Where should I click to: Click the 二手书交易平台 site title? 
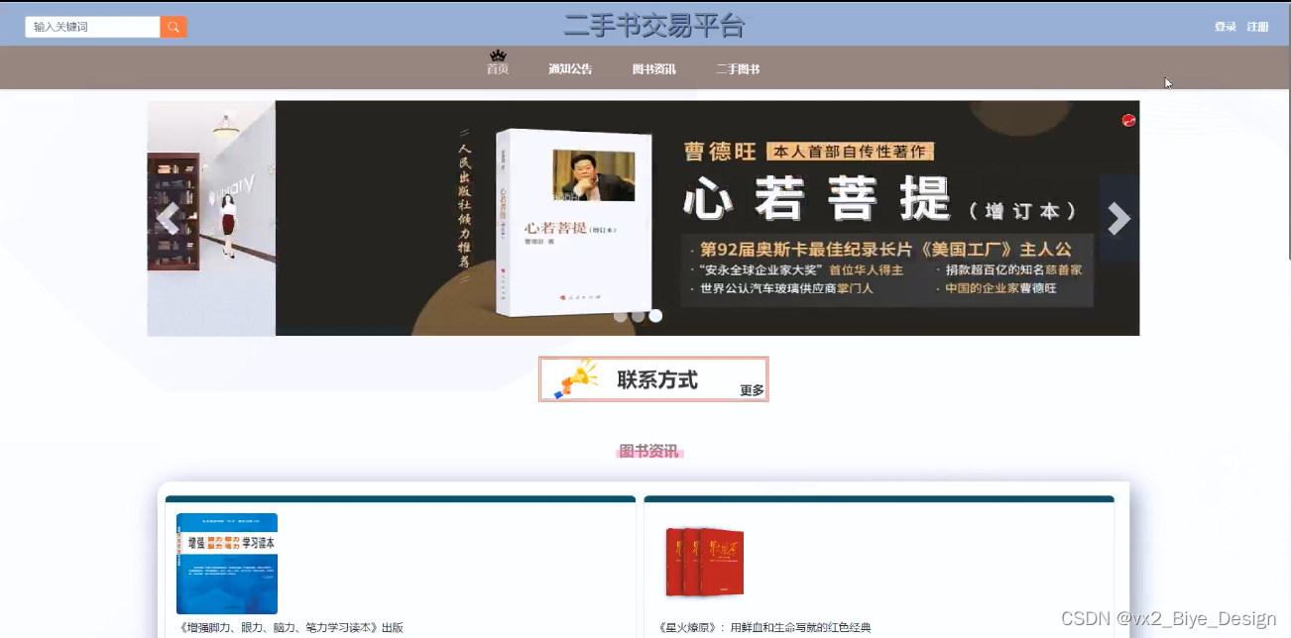tap(654, 25)
